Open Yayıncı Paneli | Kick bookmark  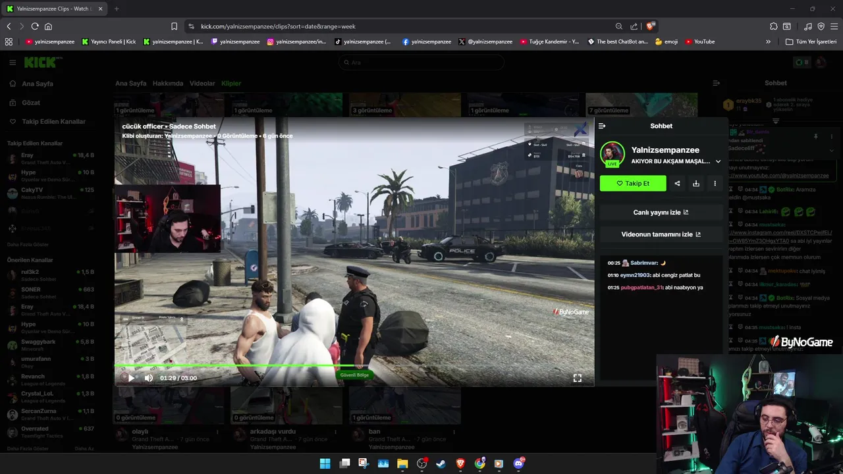[109, 41]
